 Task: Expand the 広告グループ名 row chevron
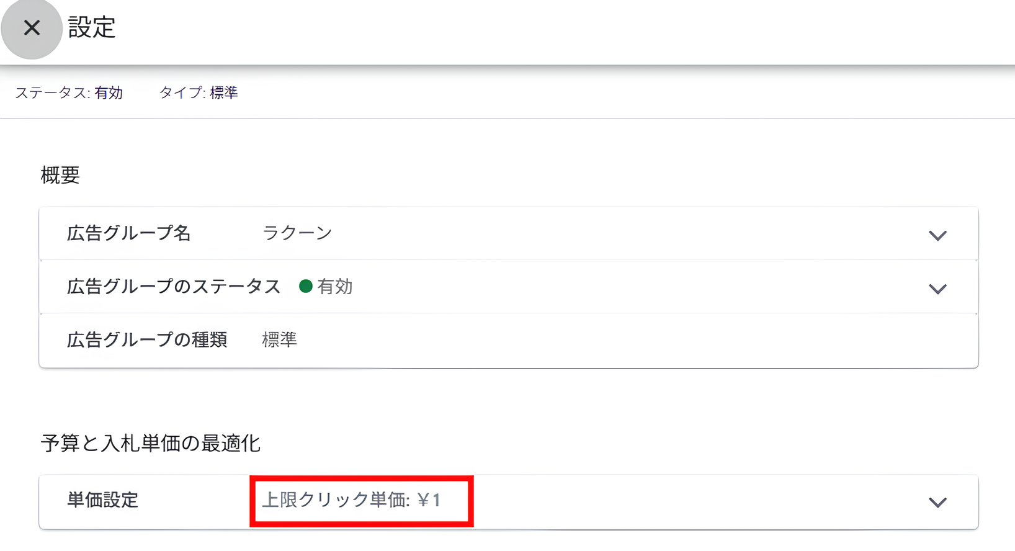[938, 235]
